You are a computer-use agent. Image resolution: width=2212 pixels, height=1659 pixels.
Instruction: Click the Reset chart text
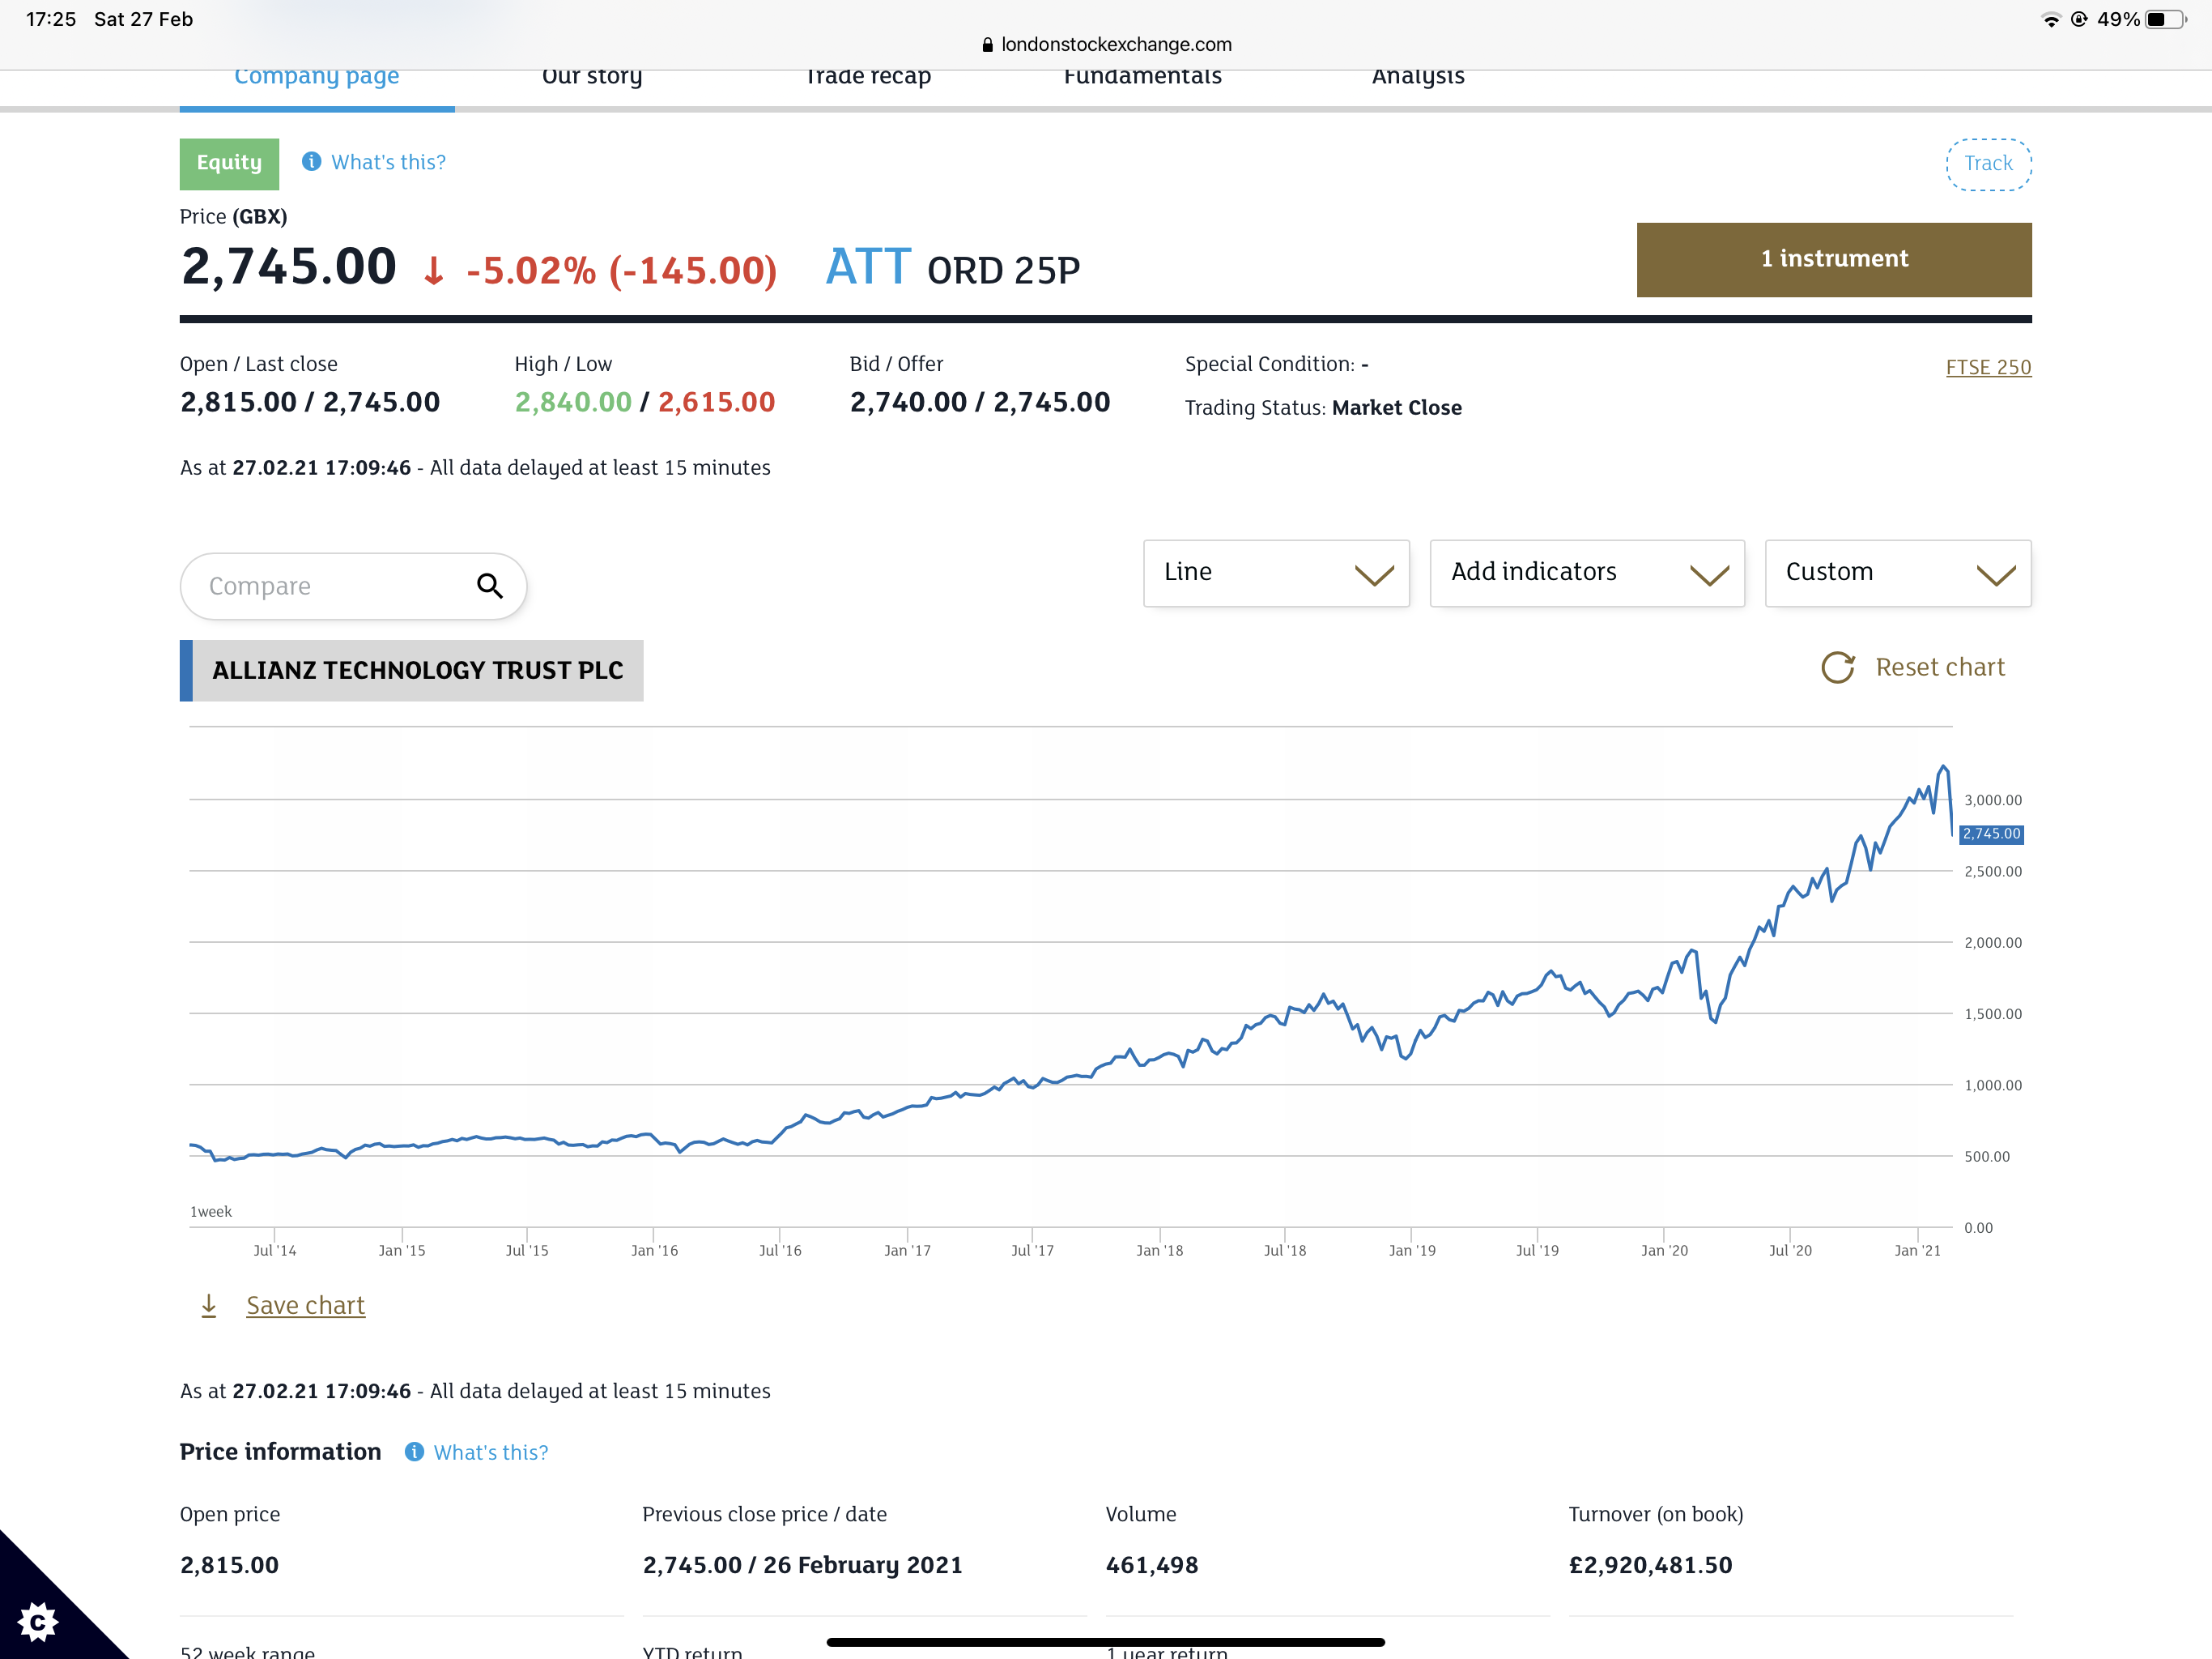point(1940,667)
